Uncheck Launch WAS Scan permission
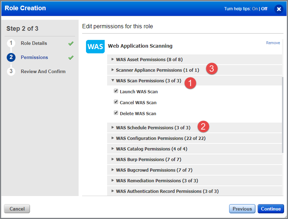 coord(116,91)
